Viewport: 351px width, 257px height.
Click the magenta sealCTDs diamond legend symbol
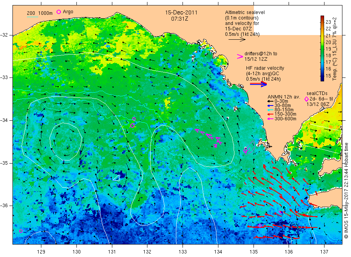(306, 99)
